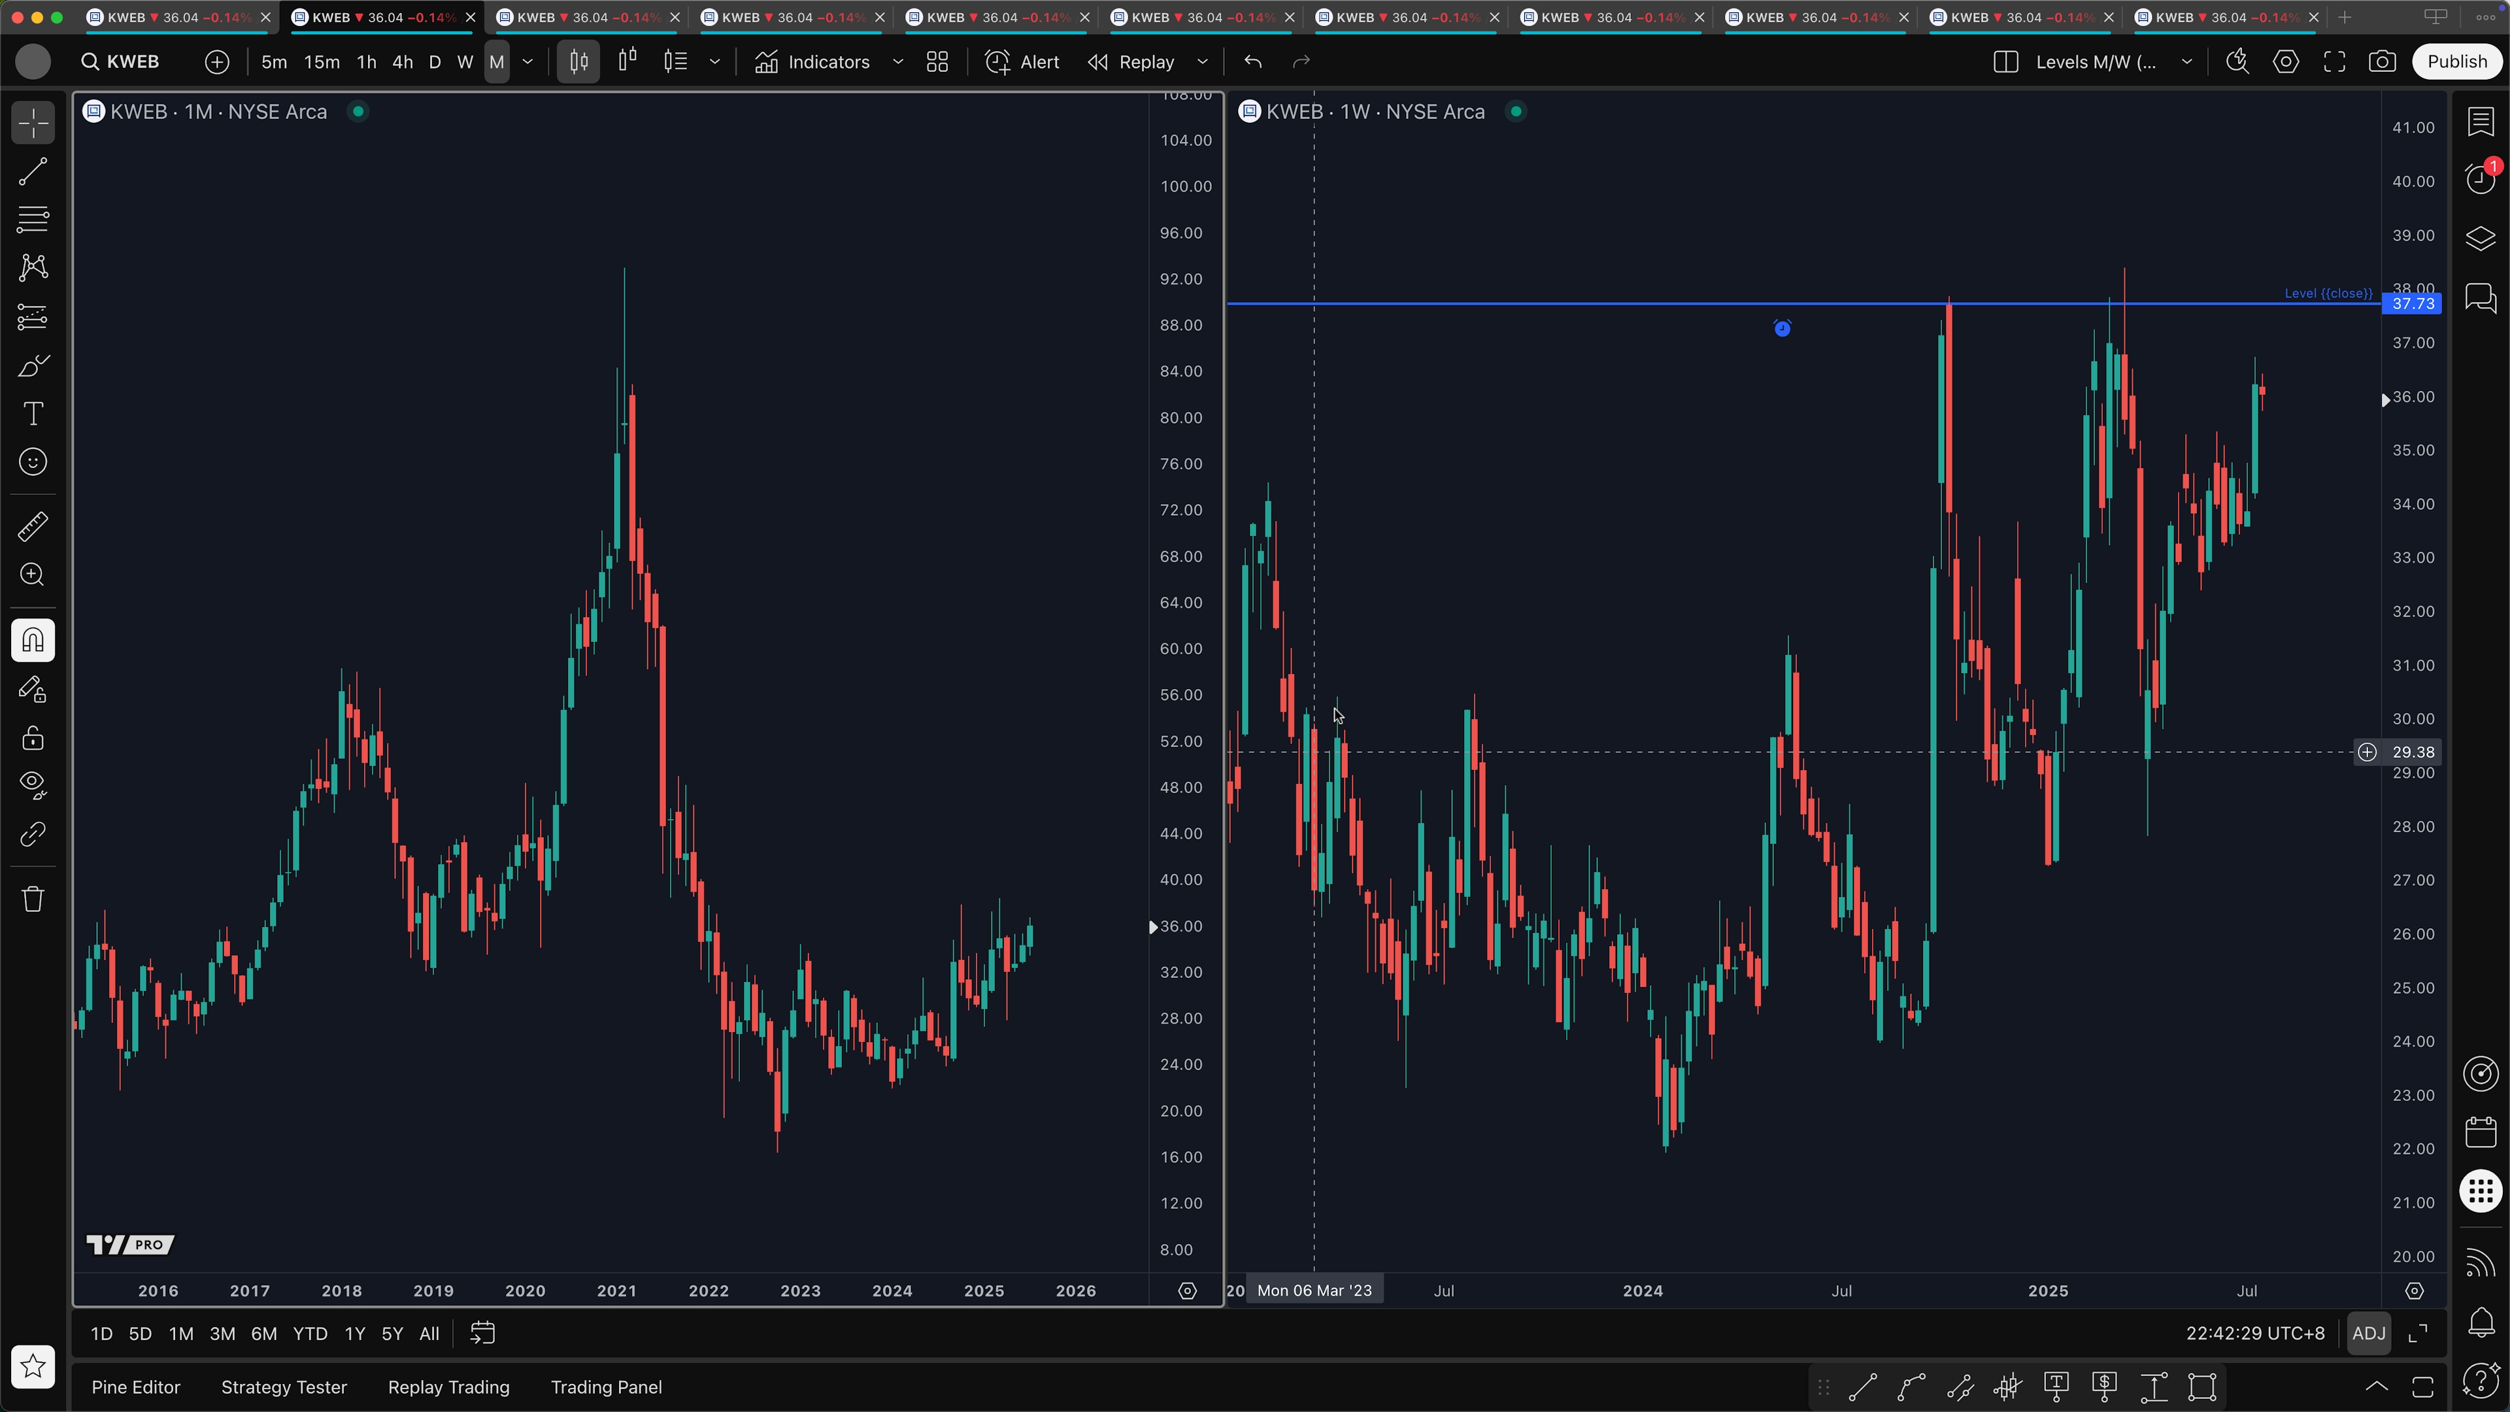This screenshot has height=1412, width=2510.
Task: Switch to the 1h timeframe
Action: click(x=366, y=61)
